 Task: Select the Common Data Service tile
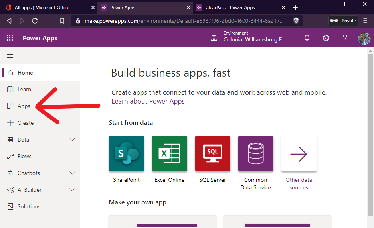[256, 153]
